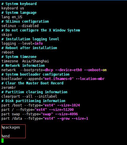Click '--grow' on the /data partition line

point(63,119)
